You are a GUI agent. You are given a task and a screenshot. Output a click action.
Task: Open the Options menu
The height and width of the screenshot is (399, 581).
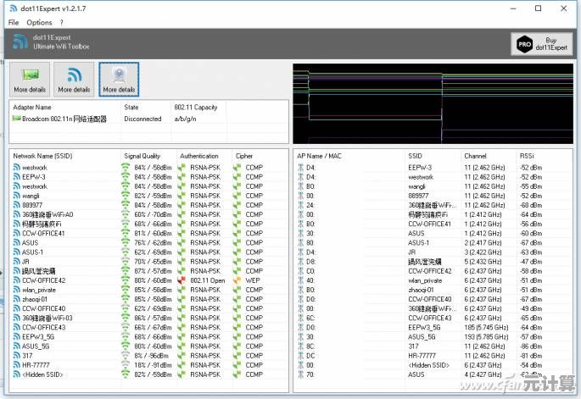pyautogui.click(x=39, y=22)
